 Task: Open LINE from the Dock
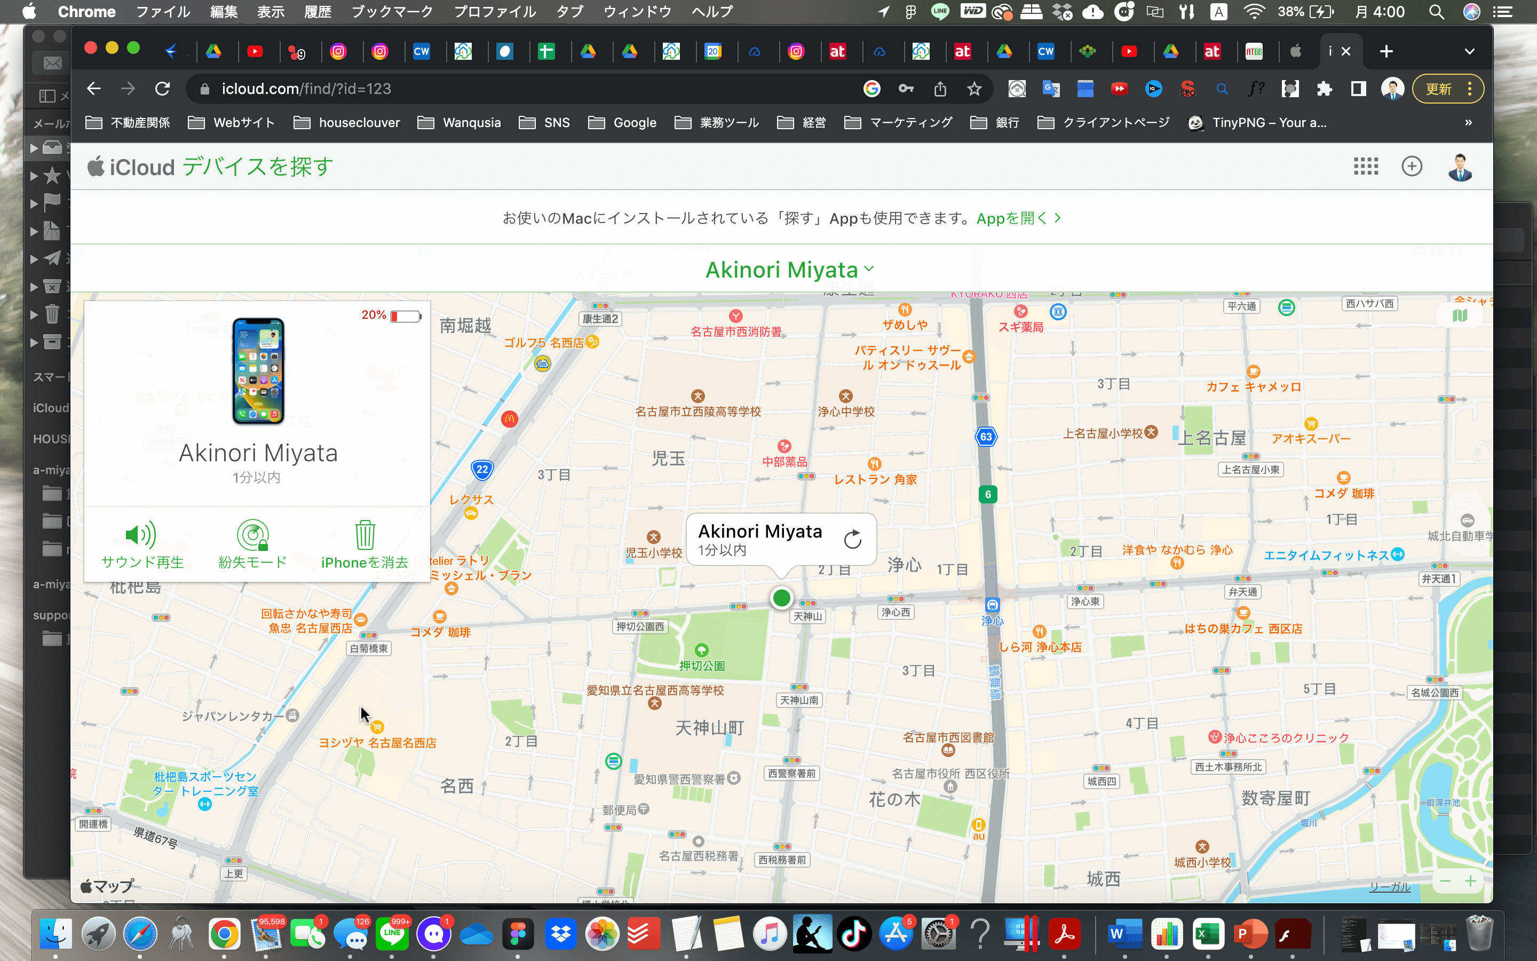pos(392,934)
